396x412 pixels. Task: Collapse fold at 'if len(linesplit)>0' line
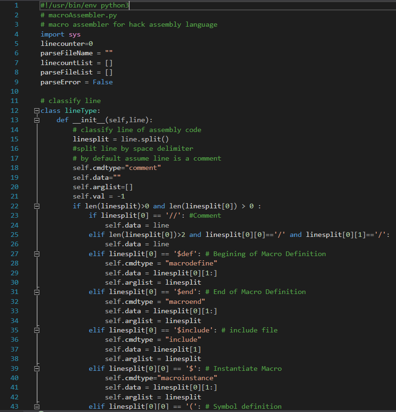(x=37, y=206)
